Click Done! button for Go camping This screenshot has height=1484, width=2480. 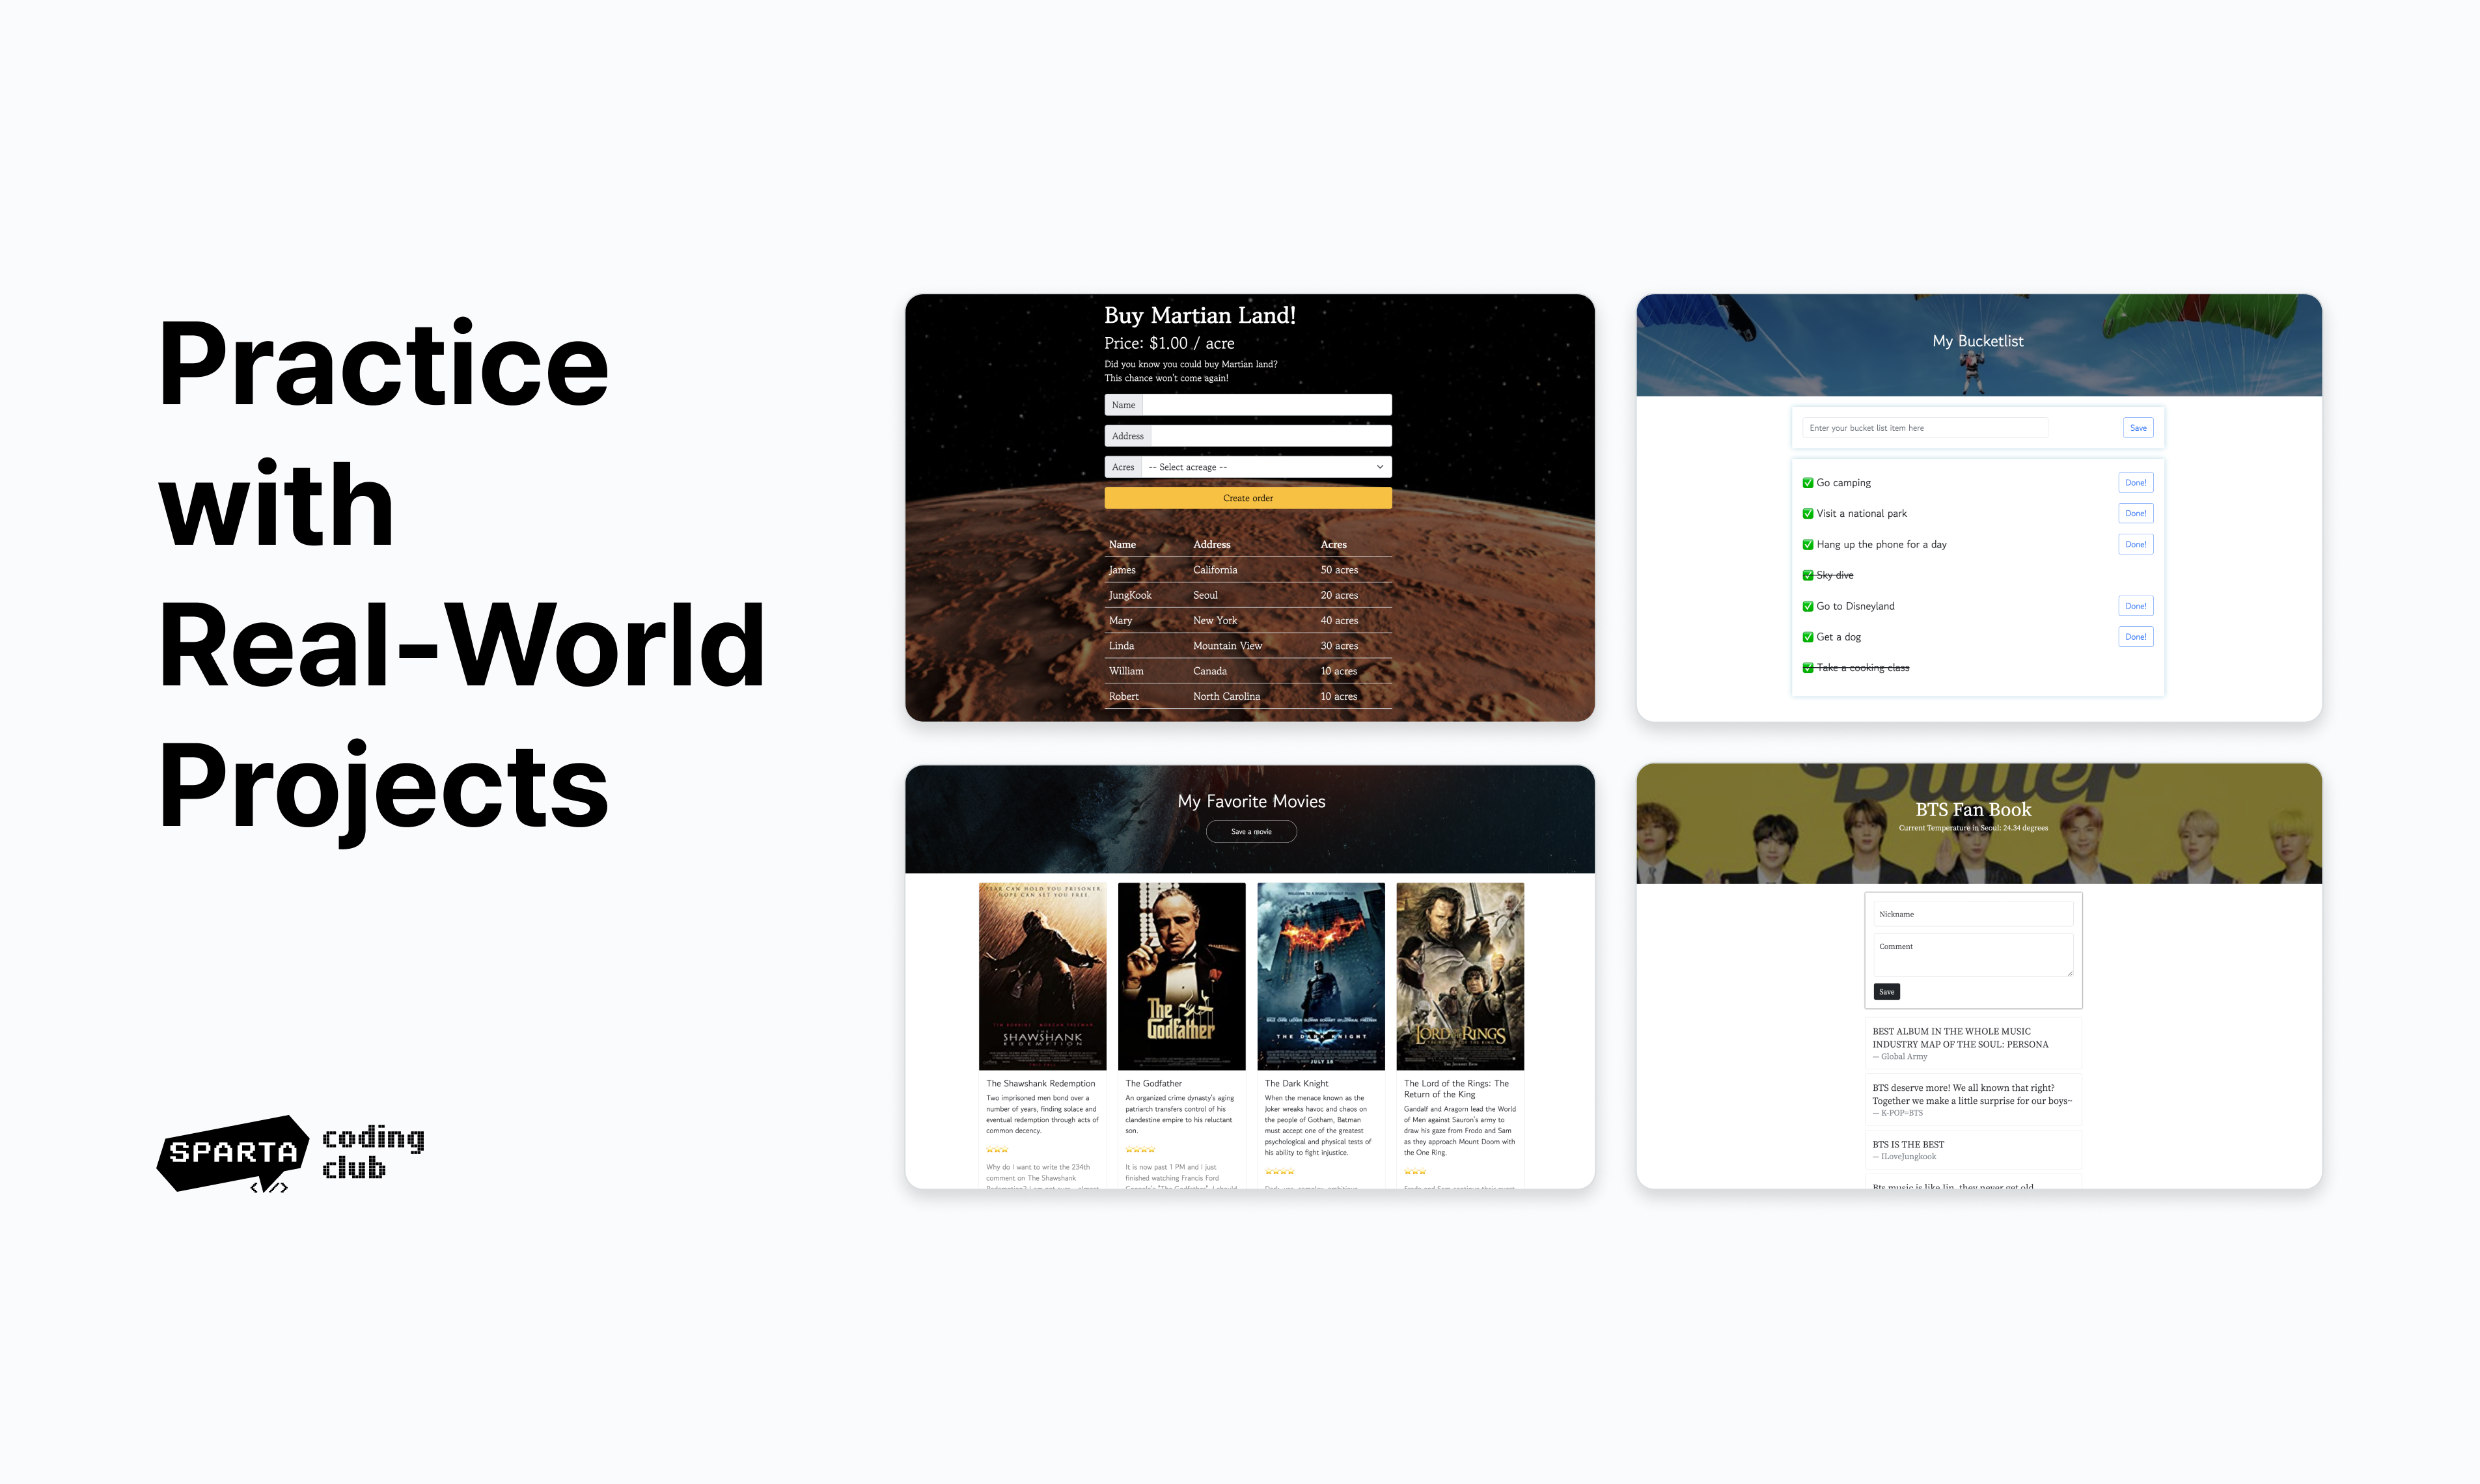pyautogui.click(x=2135, y=483)
